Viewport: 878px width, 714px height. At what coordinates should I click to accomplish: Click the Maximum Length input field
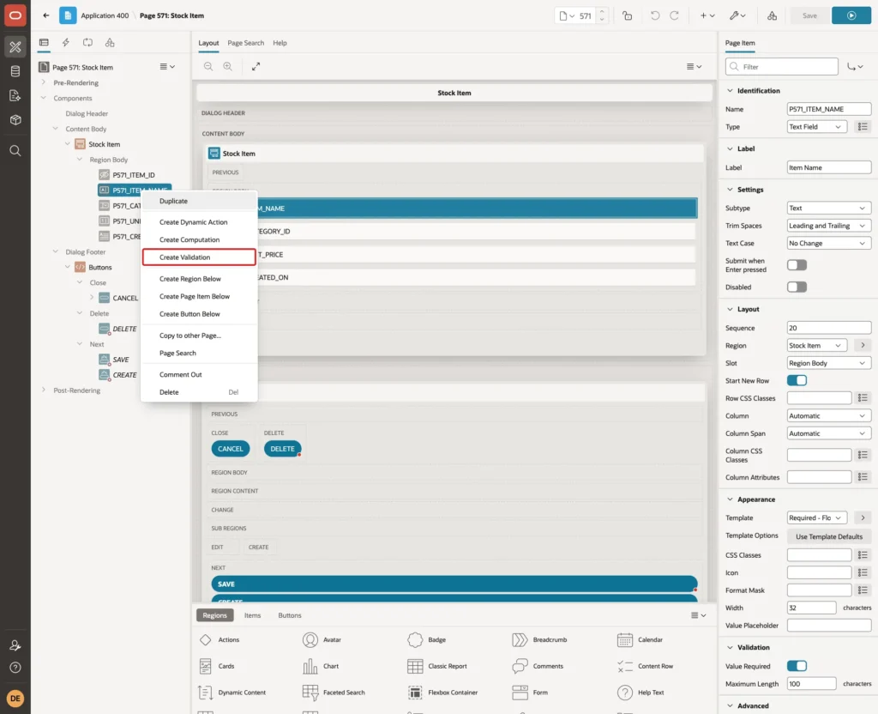coord(811,684)
